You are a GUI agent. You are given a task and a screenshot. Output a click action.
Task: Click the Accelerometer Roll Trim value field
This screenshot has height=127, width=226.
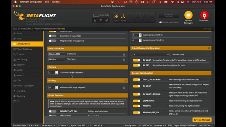click(135, 35)
